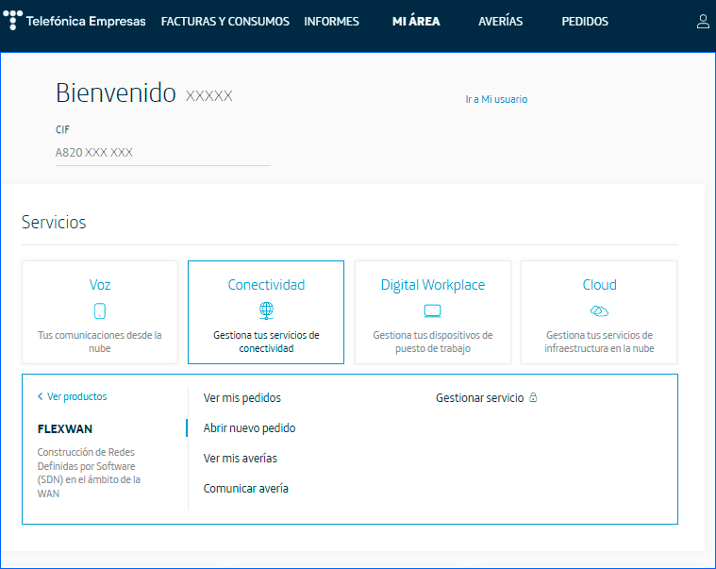
Task: Click the FLEXWAN product heading
Action: [65, 428]
